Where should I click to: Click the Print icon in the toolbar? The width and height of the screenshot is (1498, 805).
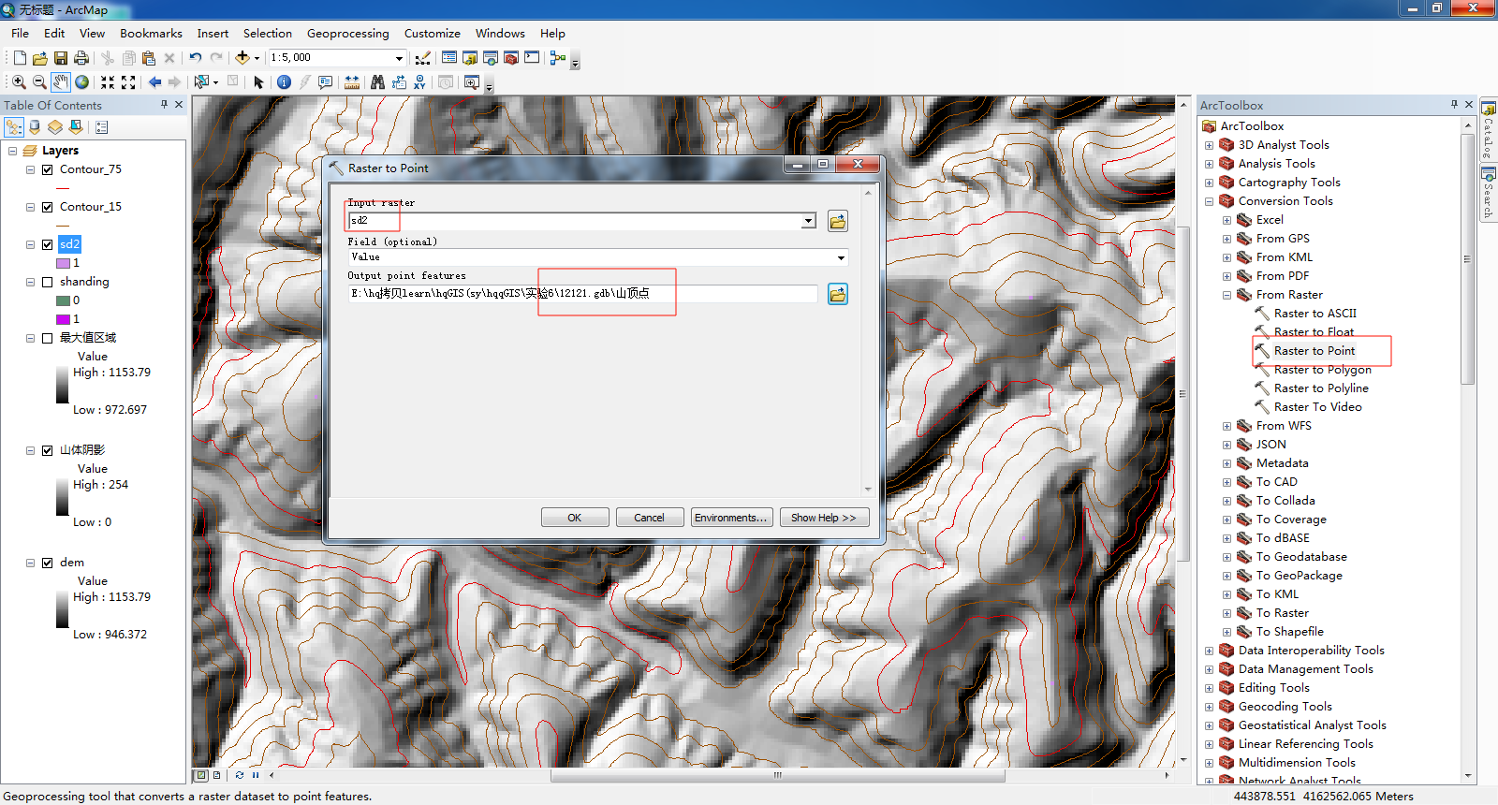click(x=81, y=58)
